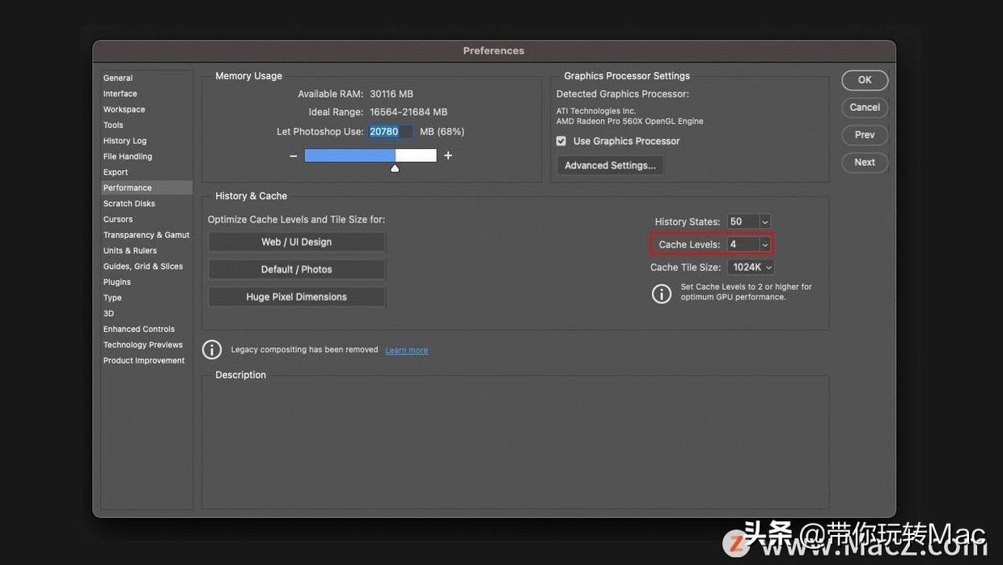Expand the Cache Levels dropdown arrow

[x=765, y=244]
